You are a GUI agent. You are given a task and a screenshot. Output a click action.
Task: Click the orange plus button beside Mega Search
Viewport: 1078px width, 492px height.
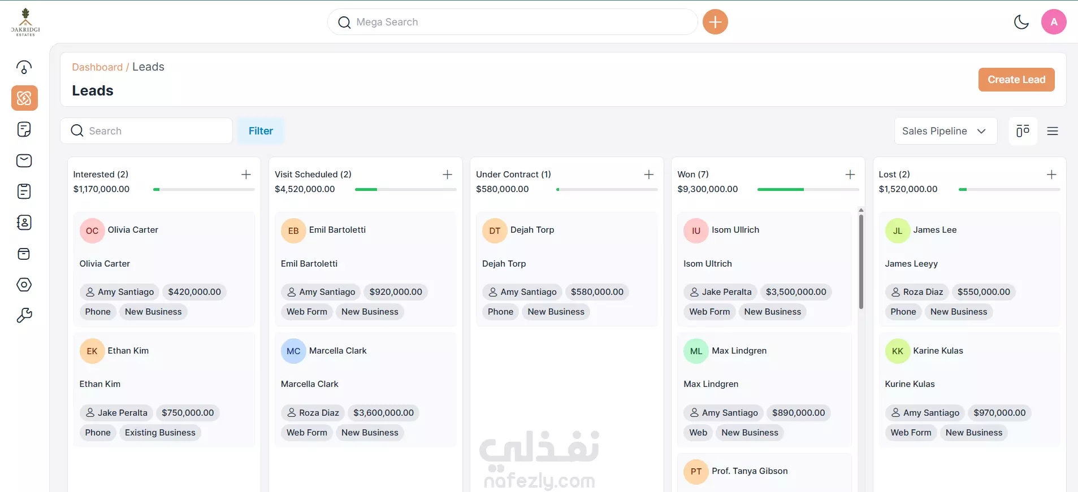point(715,22)
